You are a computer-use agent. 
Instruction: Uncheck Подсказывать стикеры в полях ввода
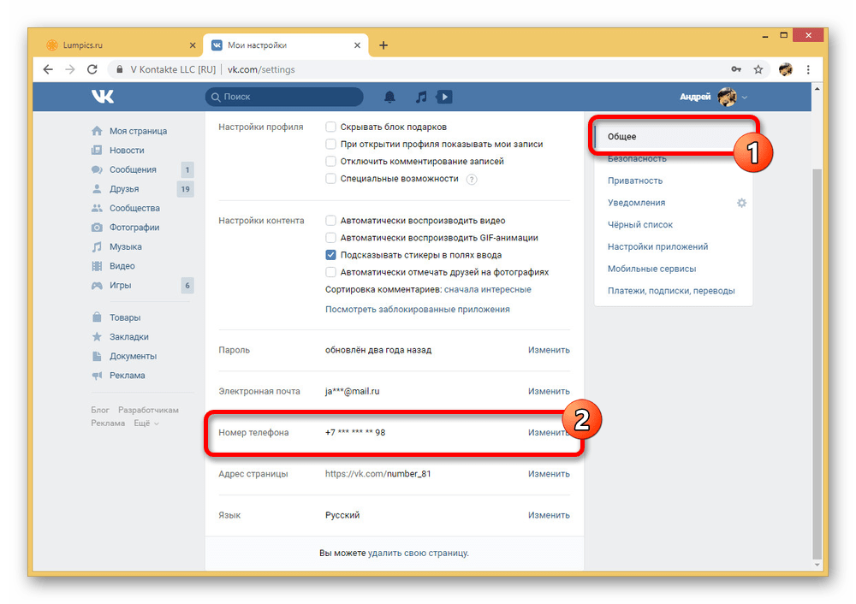click(x=330, y=255)
